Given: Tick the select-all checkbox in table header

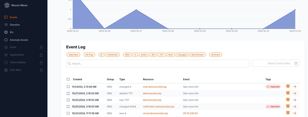Looking at the screenshot, I should coord(68,79).
